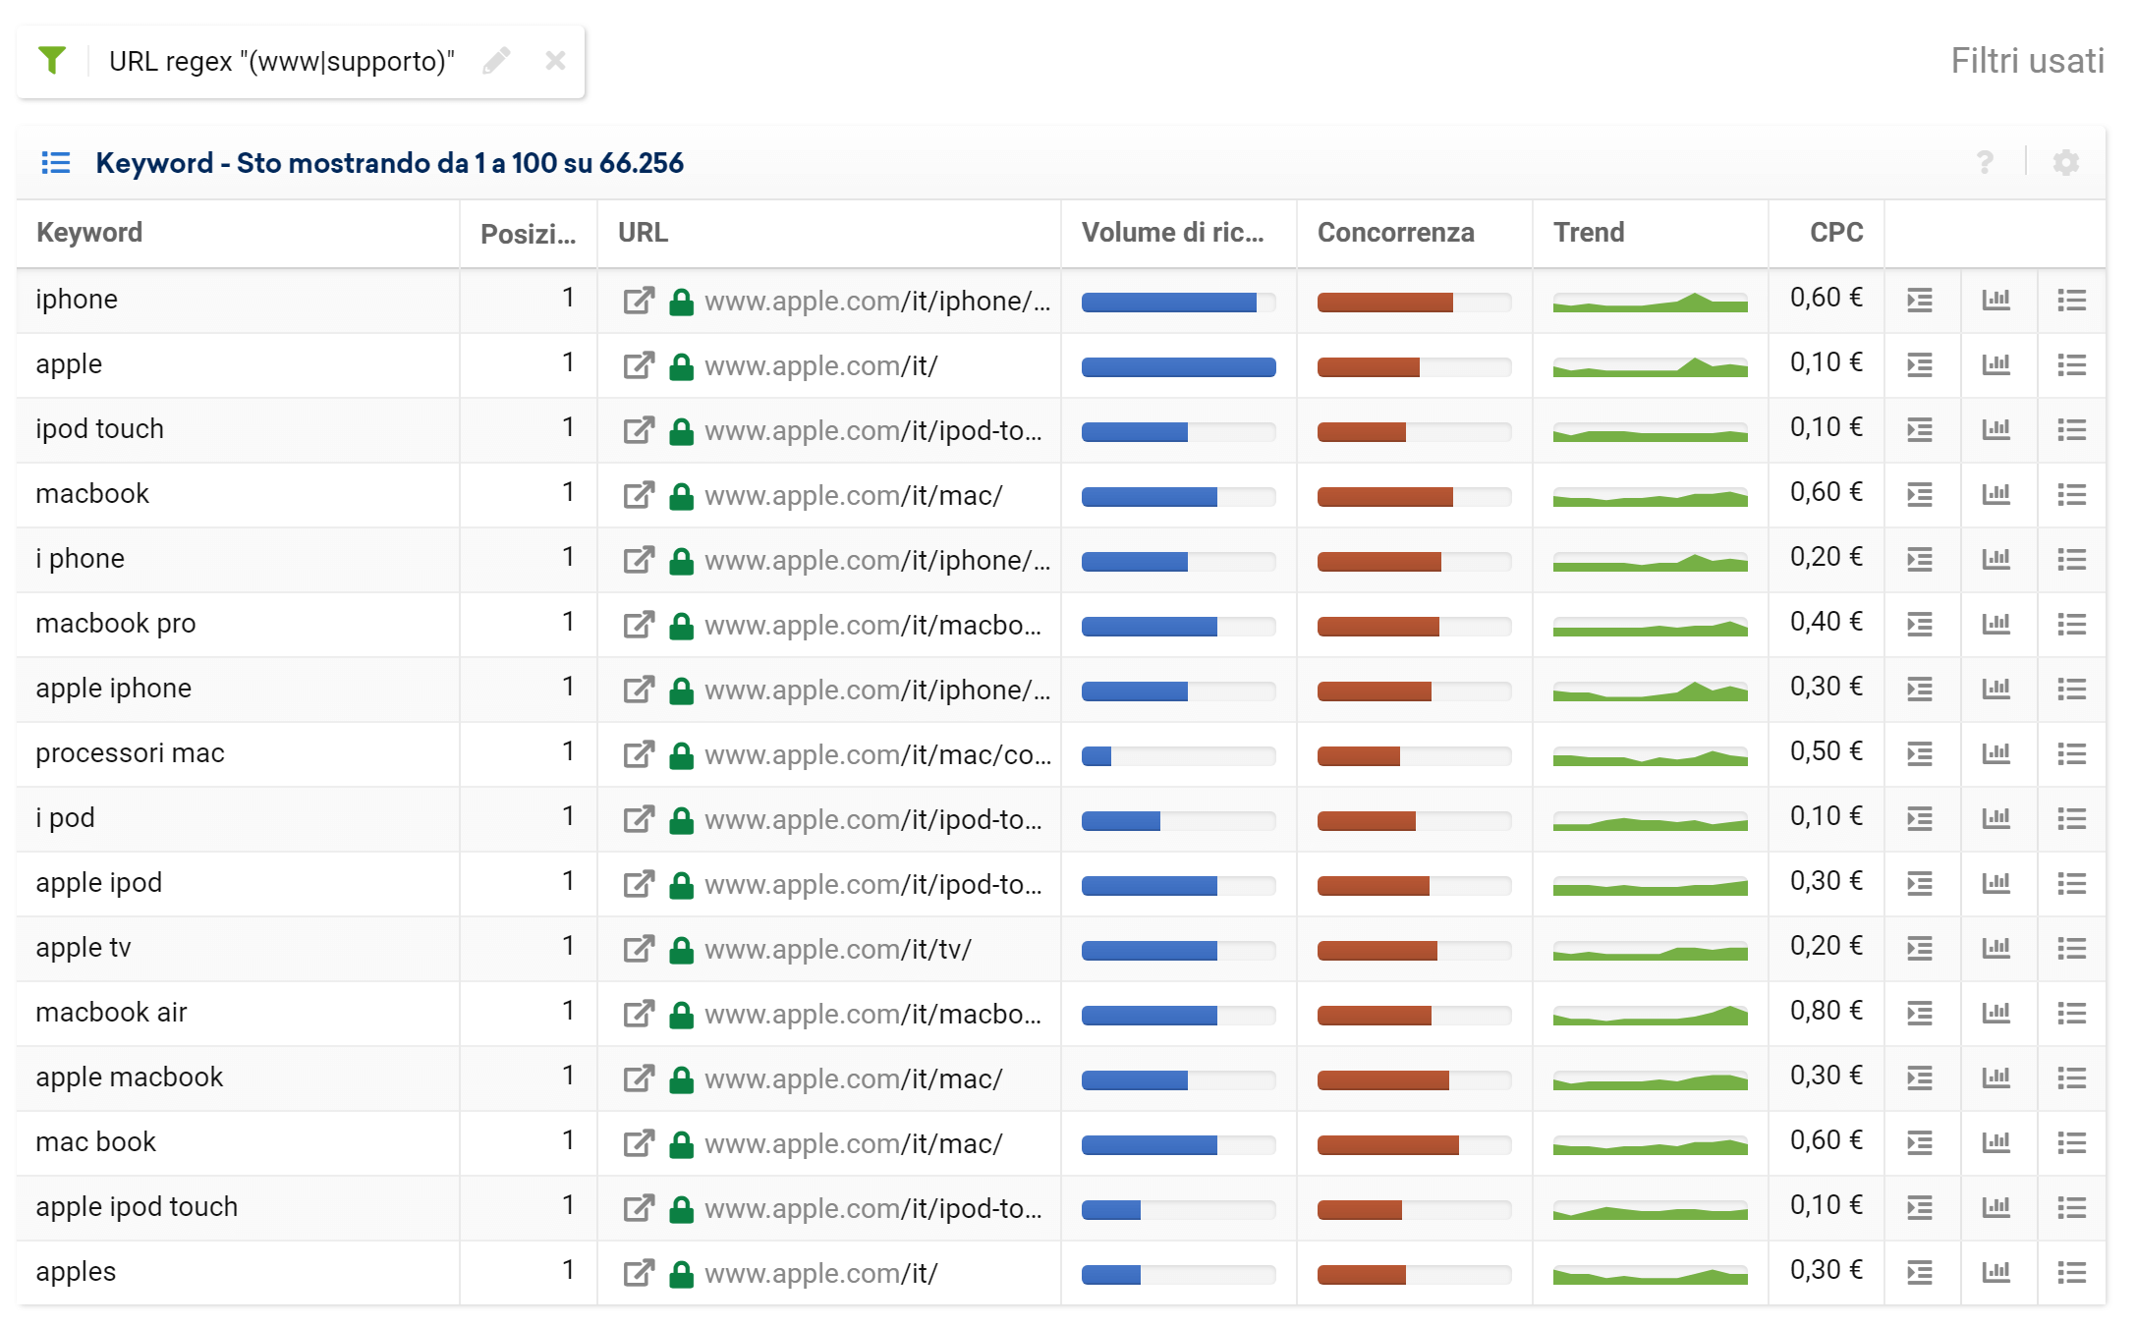Viewport: 2136px width, 1326px height.
Task: Open www.apple.com/it/mac/ link in mac book row
Action: coord(854,1143)
